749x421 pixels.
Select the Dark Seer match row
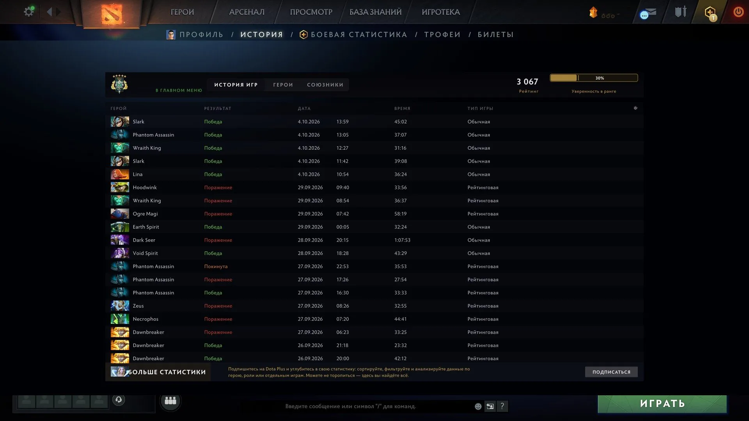click(x=374, y=240)
